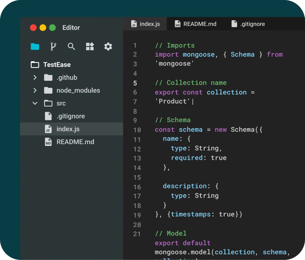Screen dimensions: 305x260
Task: Click the MD file icon beside README.md in tree
Action: click(48, 142)
